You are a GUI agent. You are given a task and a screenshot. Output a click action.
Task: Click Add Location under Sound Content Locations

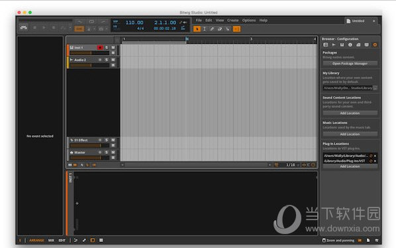(350, 113)
